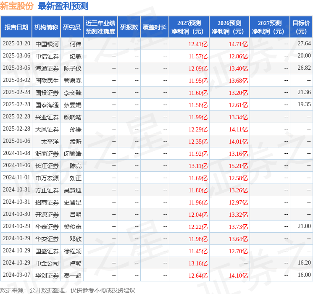Screen dimensions: 313x294
Task: Click the 覆盖时长 column header
Action: (x=154, y=27)
